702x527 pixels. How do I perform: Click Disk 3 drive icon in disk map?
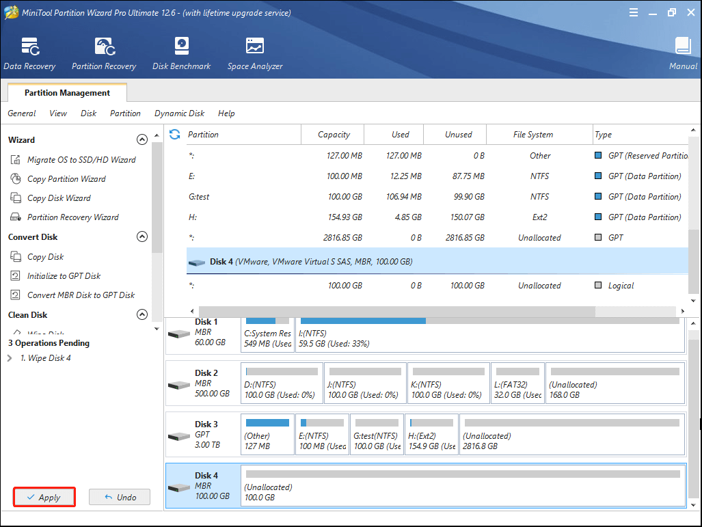tap(179, 436)
